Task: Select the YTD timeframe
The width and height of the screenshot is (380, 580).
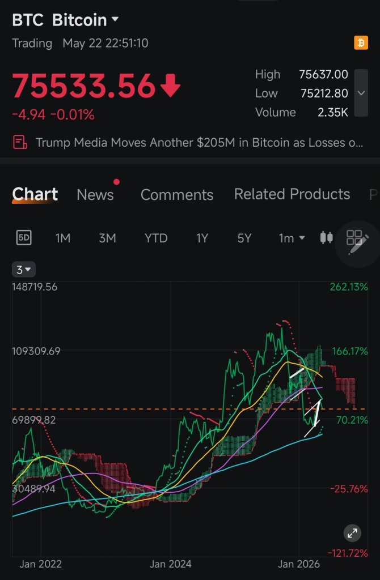Action: [x=156, y=238]
